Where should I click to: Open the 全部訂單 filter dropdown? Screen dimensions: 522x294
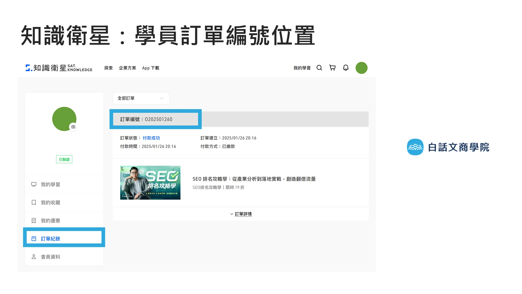click(141, 98)
